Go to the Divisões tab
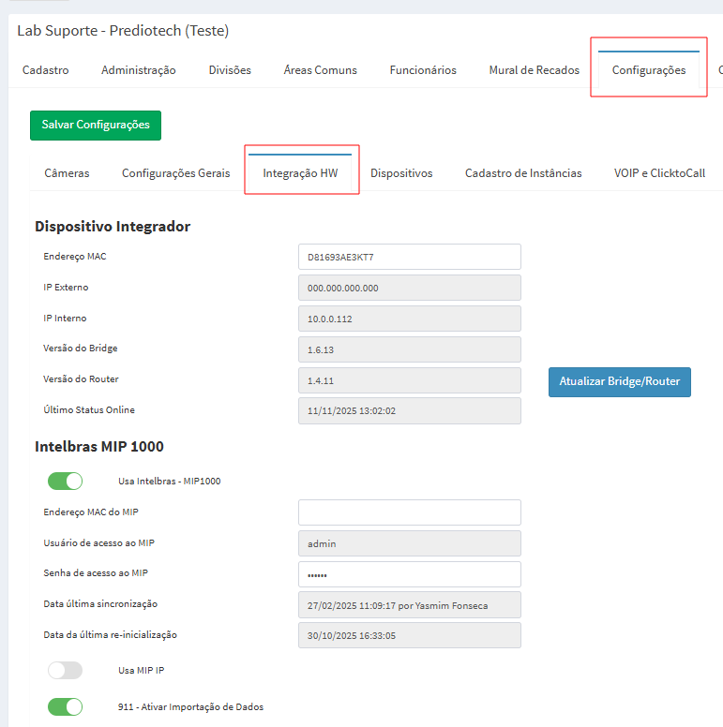The width and height of the screenshot is (723, 727). pos(230,70)
